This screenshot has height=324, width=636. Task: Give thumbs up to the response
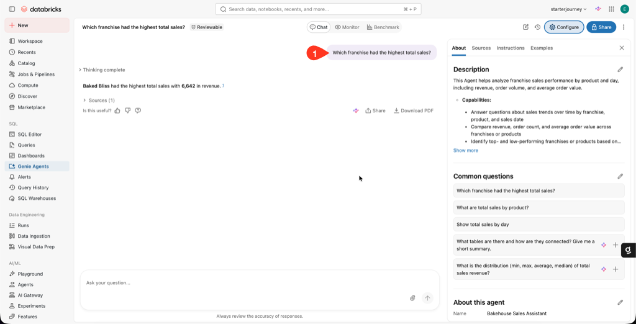(x=117, y=110)
